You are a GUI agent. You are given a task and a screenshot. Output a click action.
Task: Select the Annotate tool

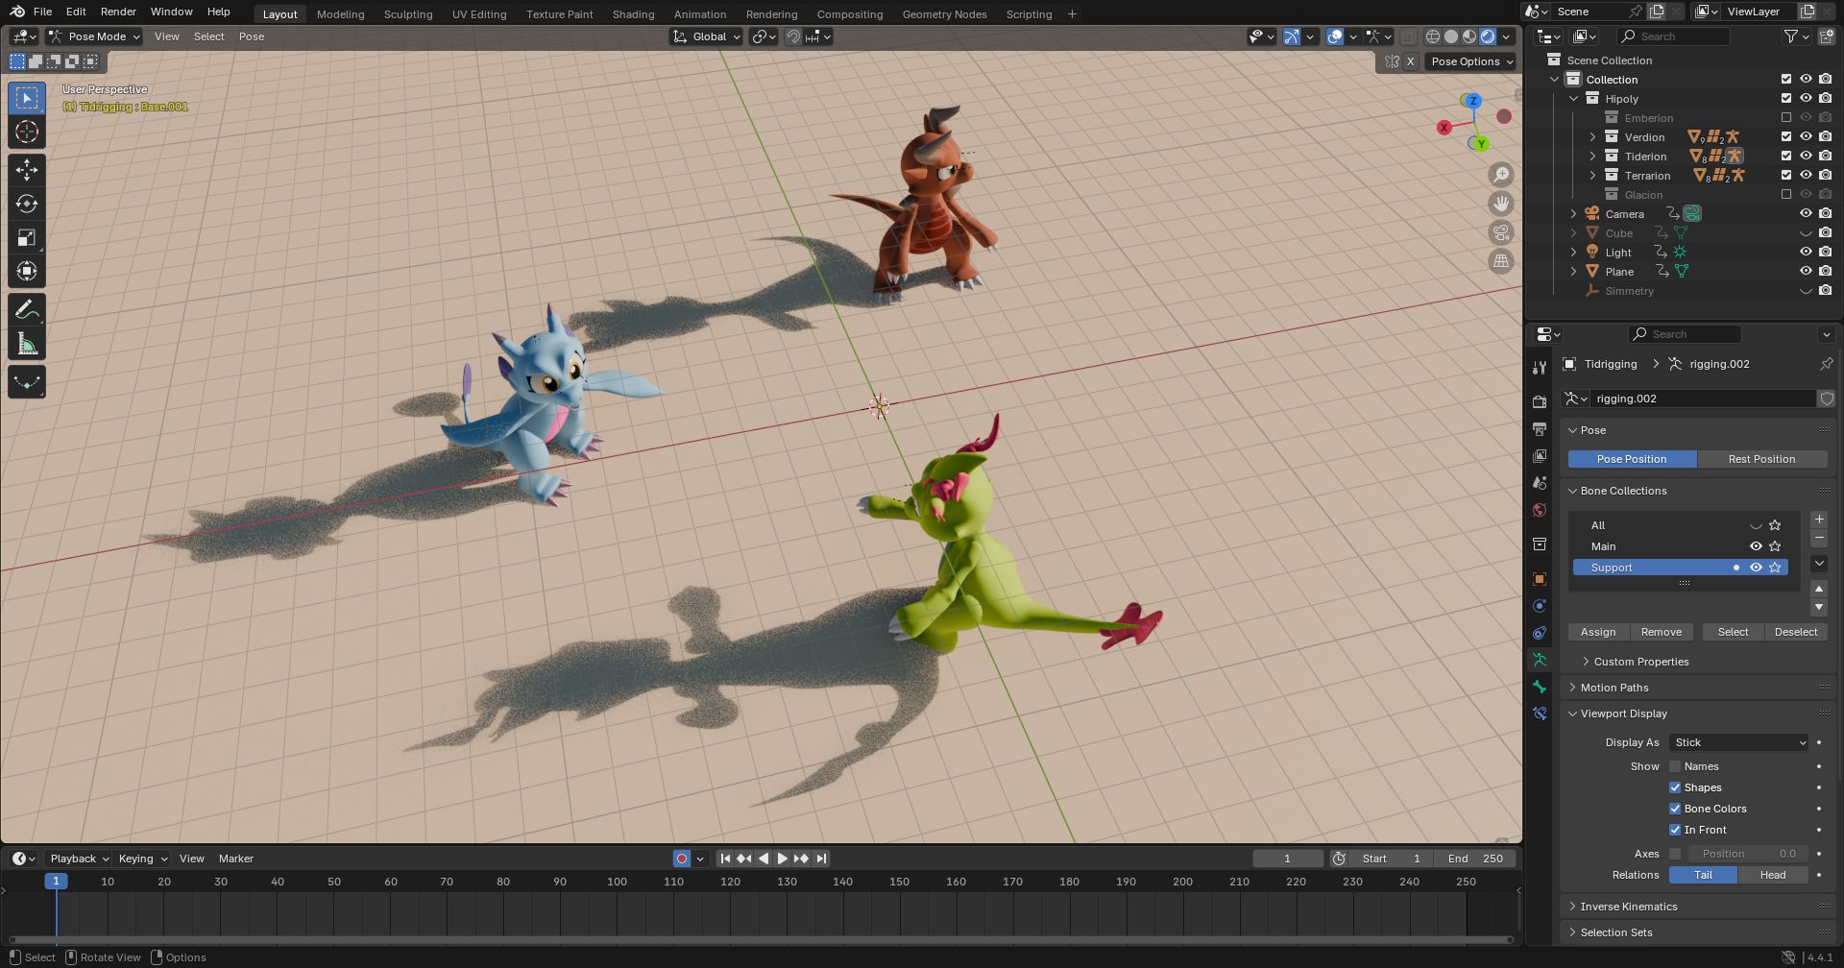click(x=27, y=309)
